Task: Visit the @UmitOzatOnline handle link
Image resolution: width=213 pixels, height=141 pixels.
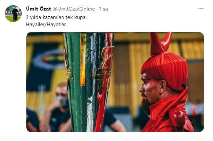Action: pos(74,9)
